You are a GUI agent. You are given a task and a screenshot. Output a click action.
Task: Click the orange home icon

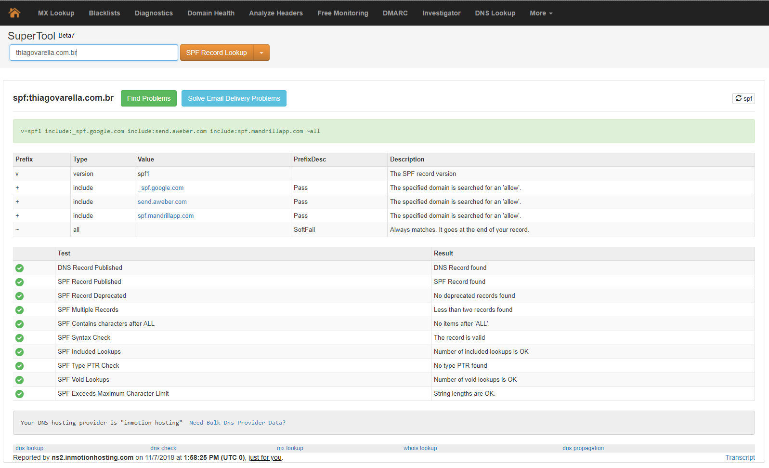tap(14, 13)
